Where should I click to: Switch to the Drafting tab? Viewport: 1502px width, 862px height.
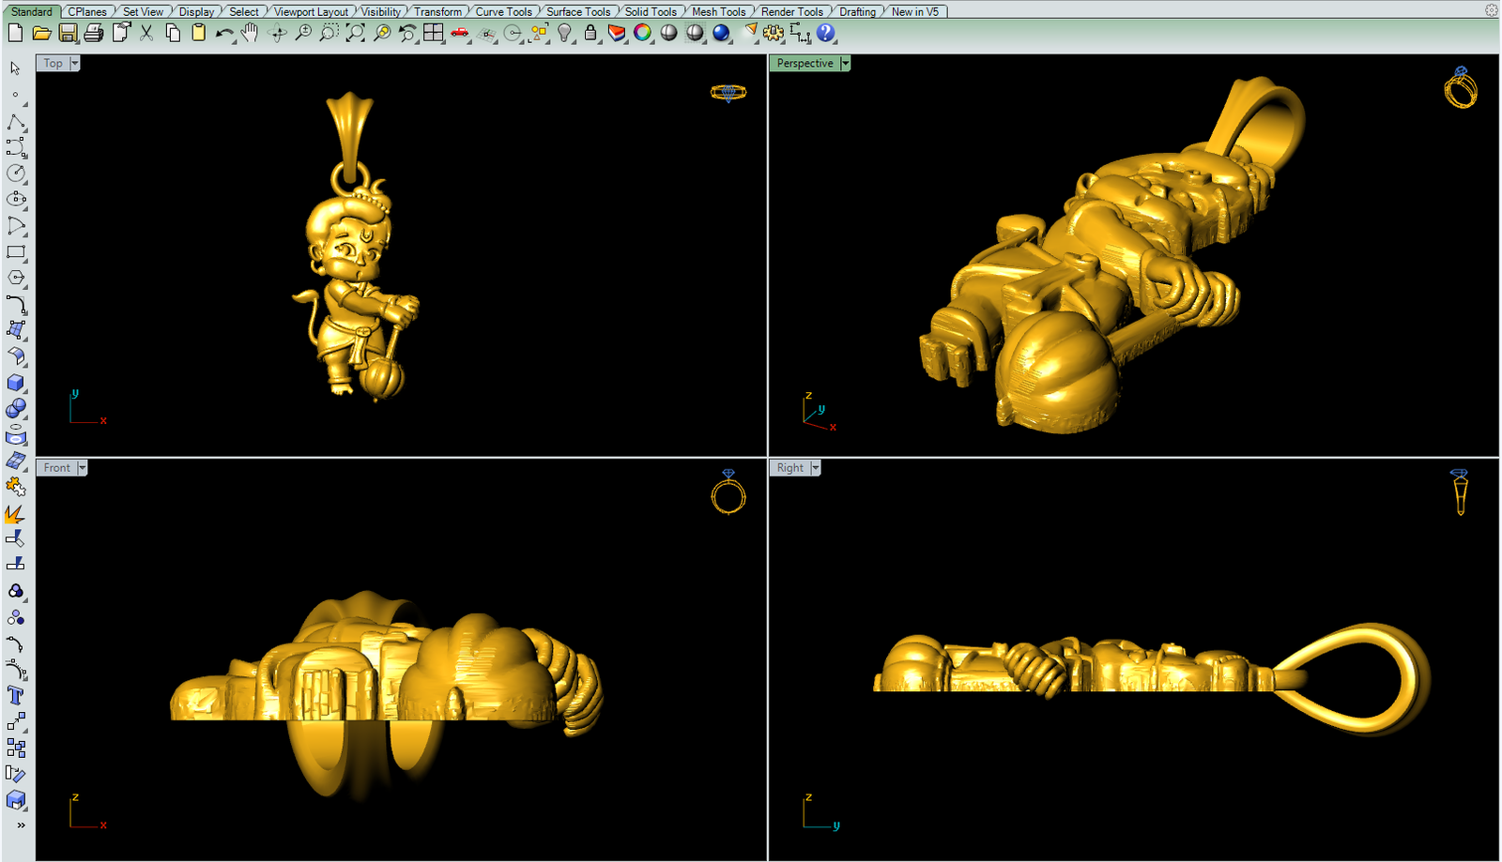click(x=857, y=11)
